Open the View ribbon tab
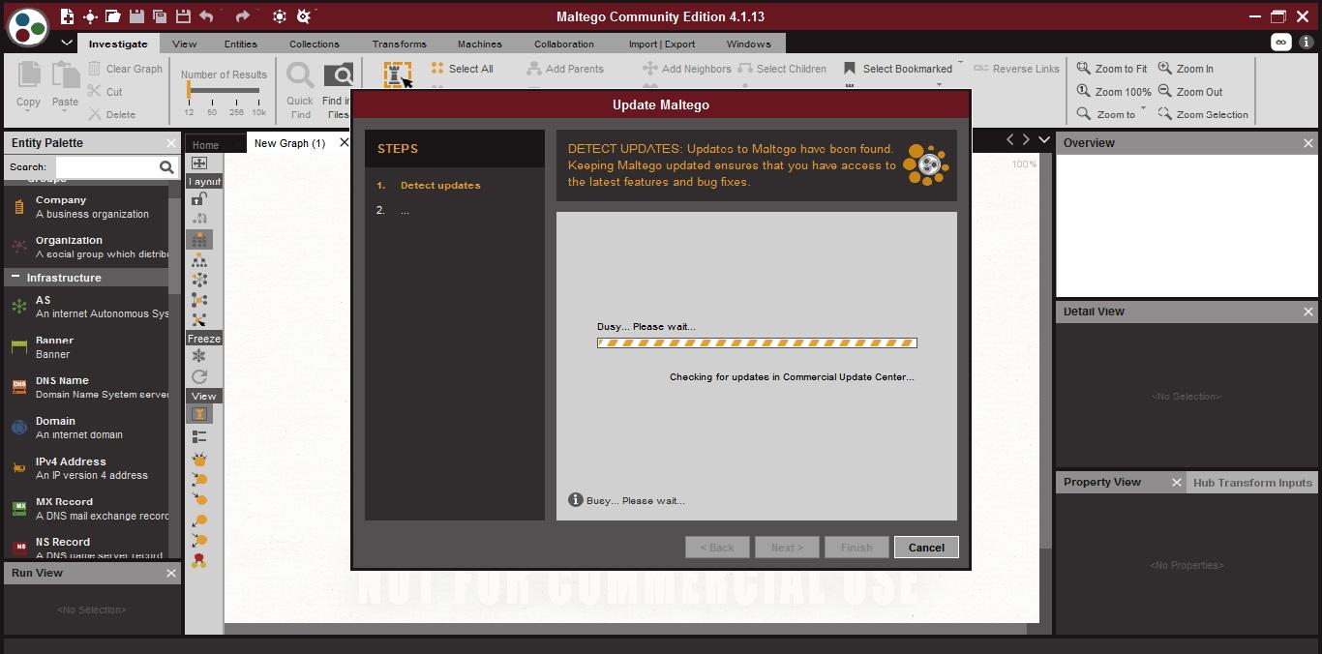 click(x=184, y=44)
